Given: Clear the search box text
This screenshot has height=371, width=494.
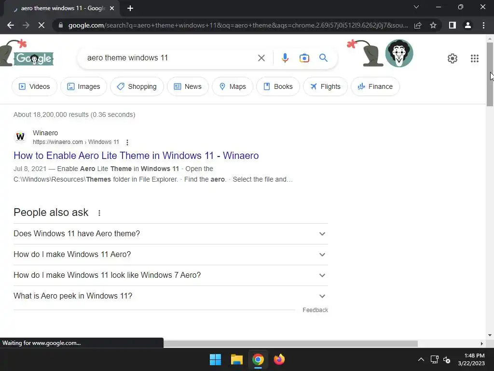Looking at the screenshot, I should [261, 58].
